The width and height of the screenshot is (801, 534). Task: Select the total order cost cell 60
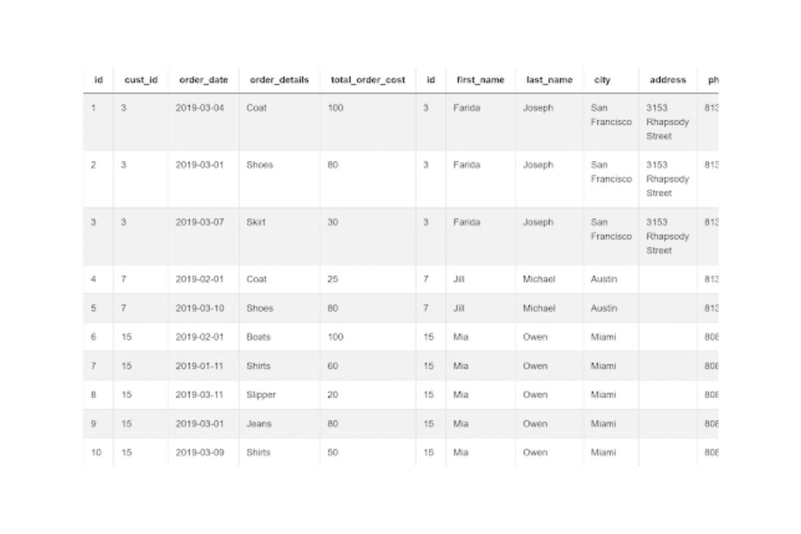[x=332, y=366]
